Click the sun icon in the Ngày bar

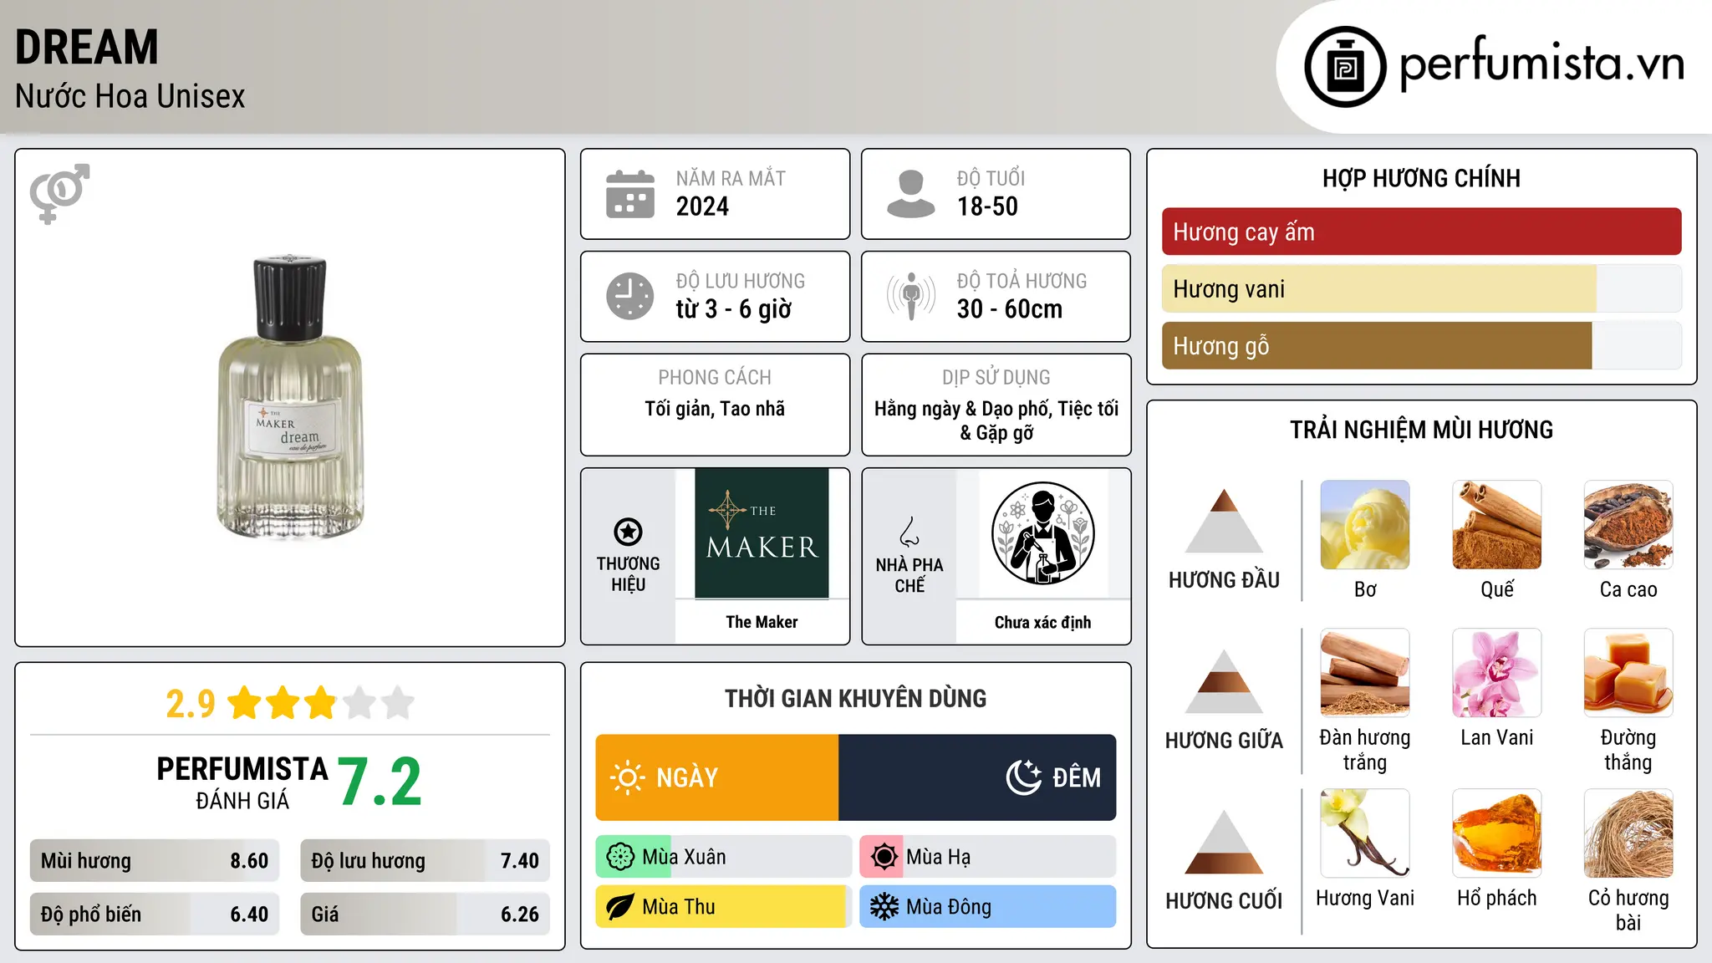pos(628,777)
